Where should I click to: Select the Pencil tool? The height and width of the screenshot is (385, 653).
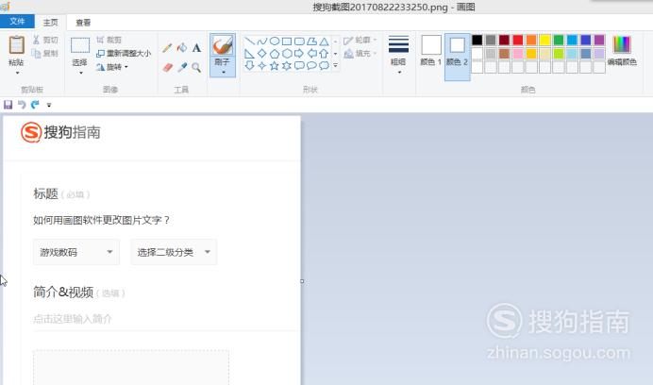(167, 48)
